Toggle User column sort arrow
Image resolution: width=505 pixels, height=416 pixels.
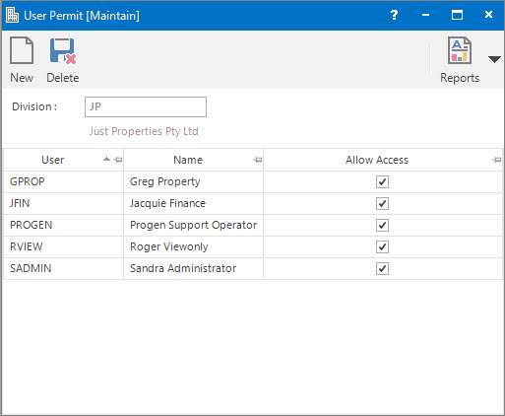point(106,160)
